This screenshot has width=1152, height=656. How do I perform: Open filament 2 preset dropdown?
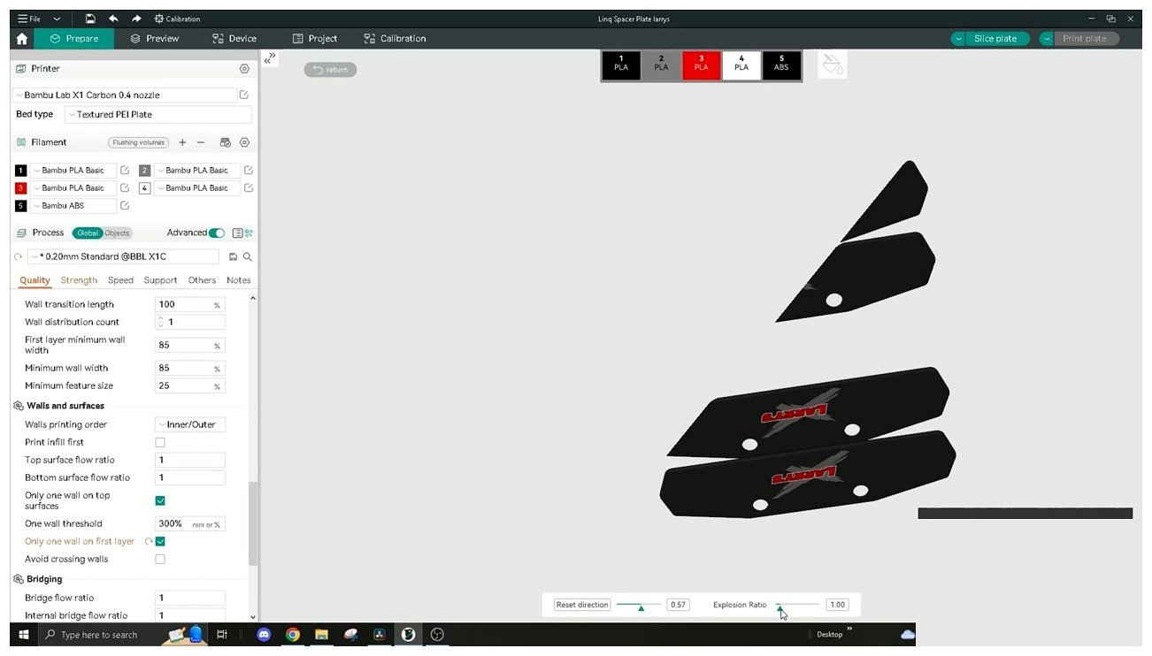pyautogui.click(x=198, y=171)
